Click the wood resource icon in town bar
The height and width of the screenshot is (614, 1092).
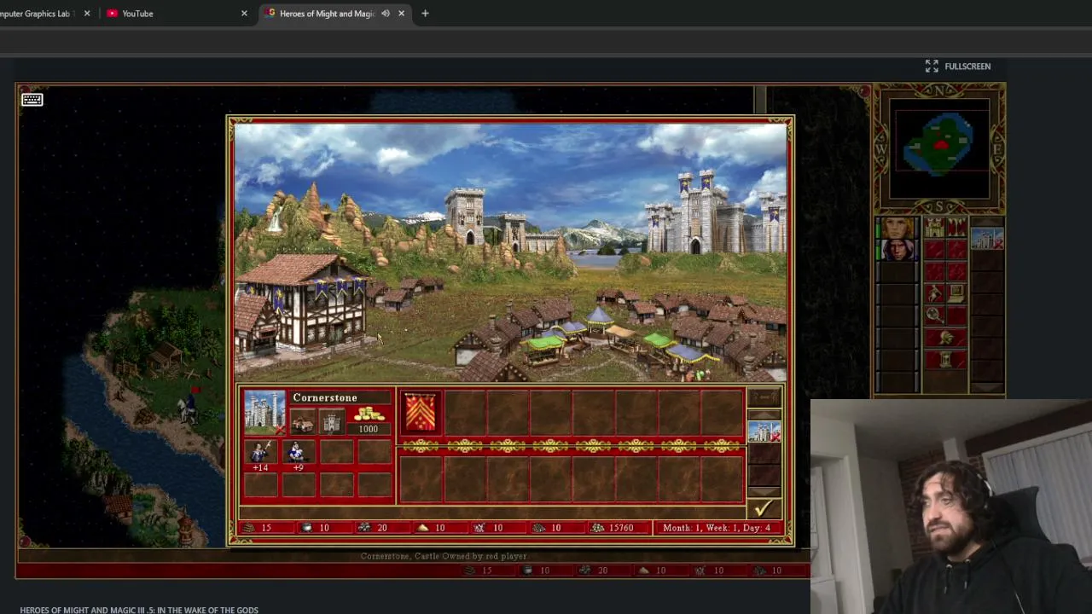(x=249, y=528)
